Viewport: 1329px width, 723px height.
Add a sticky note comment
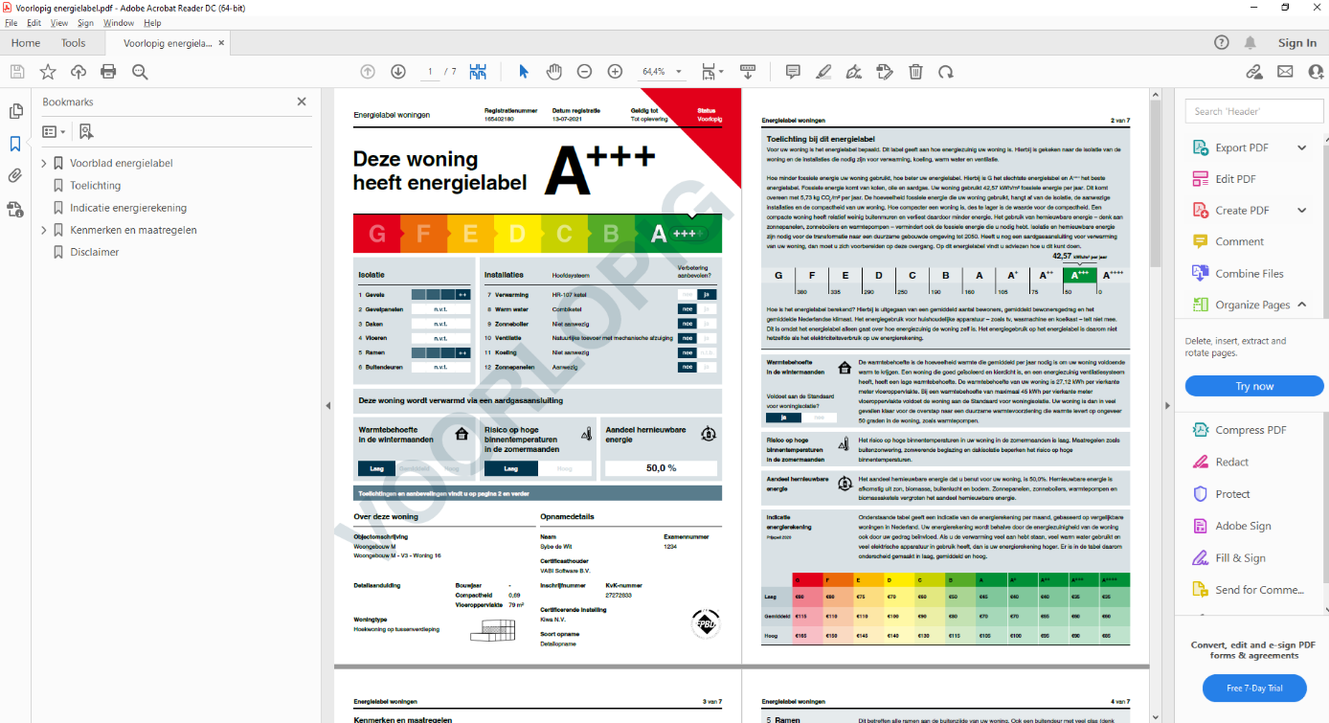(793, 72)
